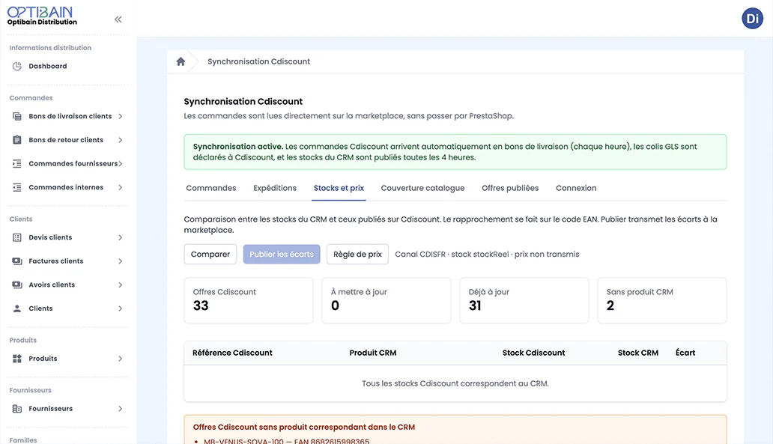Click the home breadcrumb icon
The image size is (773, 444).
tap(181, 61)
